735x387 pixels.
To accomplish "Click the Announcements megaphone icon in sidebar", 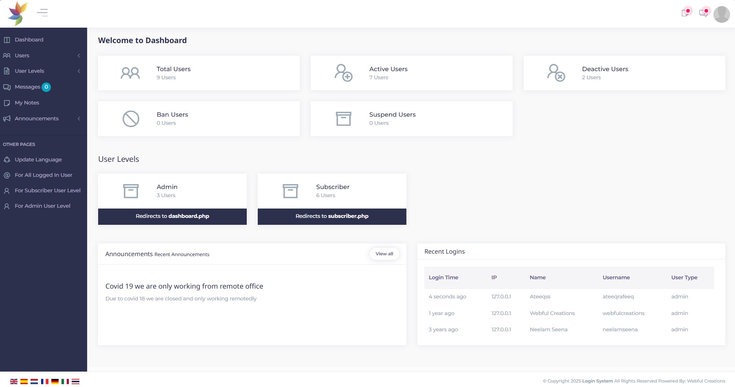I will coord(7,118).
